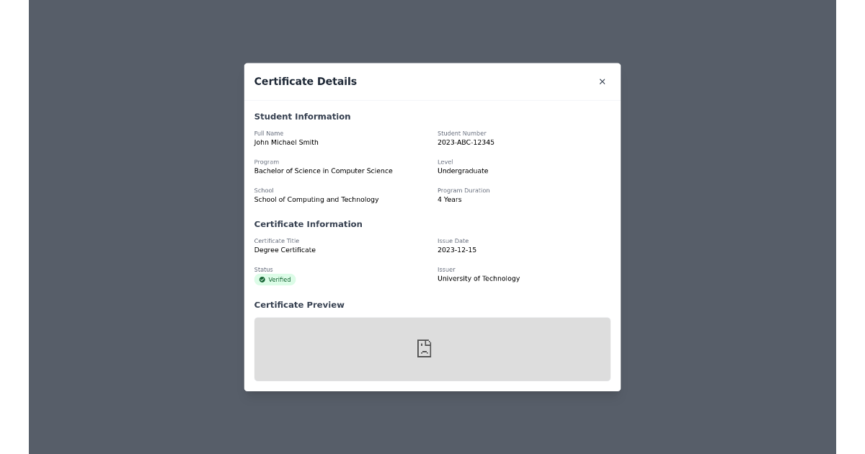Click the checkmark icon in Verified badge
The width and height of the screenshot is (865, 454).
click(x=262, y=280)
